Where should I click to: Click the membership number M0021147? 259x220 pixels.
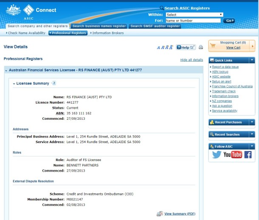pyautogui.click(x=75, y=199)
